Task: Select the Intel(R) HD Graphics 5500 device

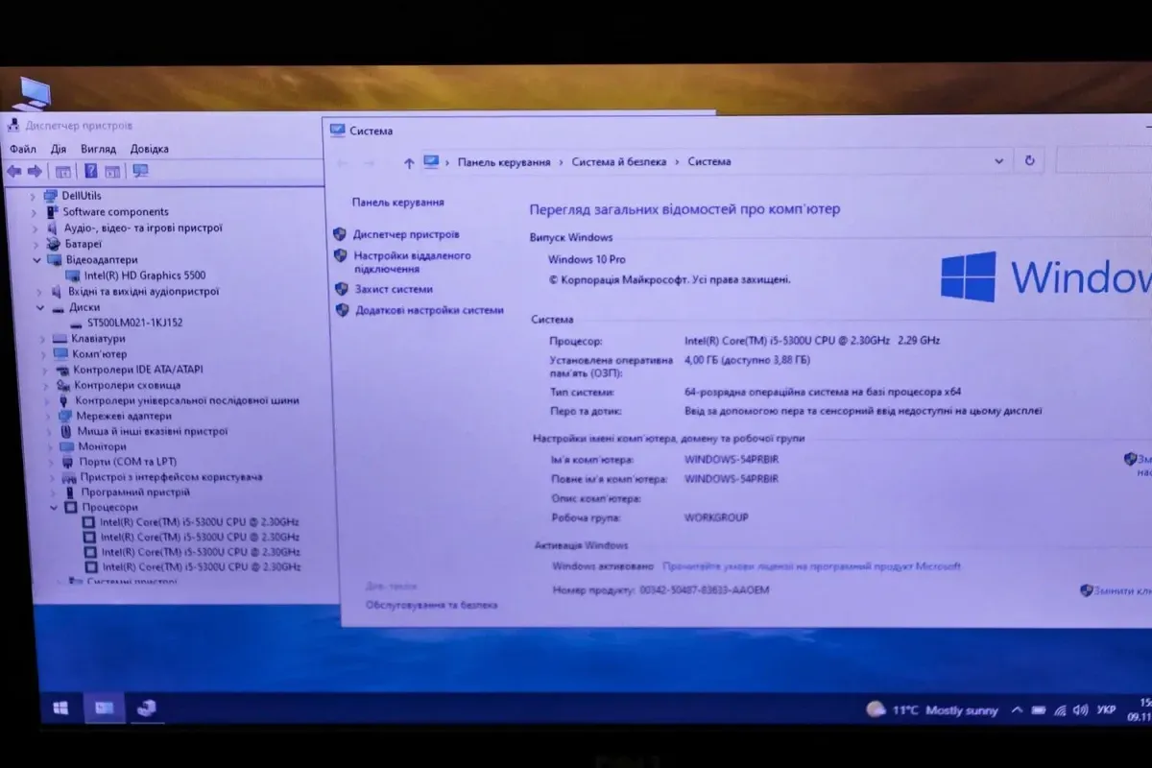Action: 144,276
